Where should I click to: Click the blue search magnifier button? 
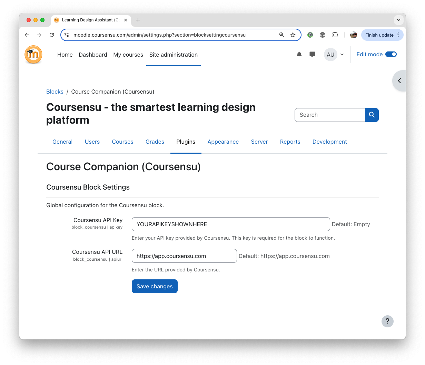click(x=372, y=115)
